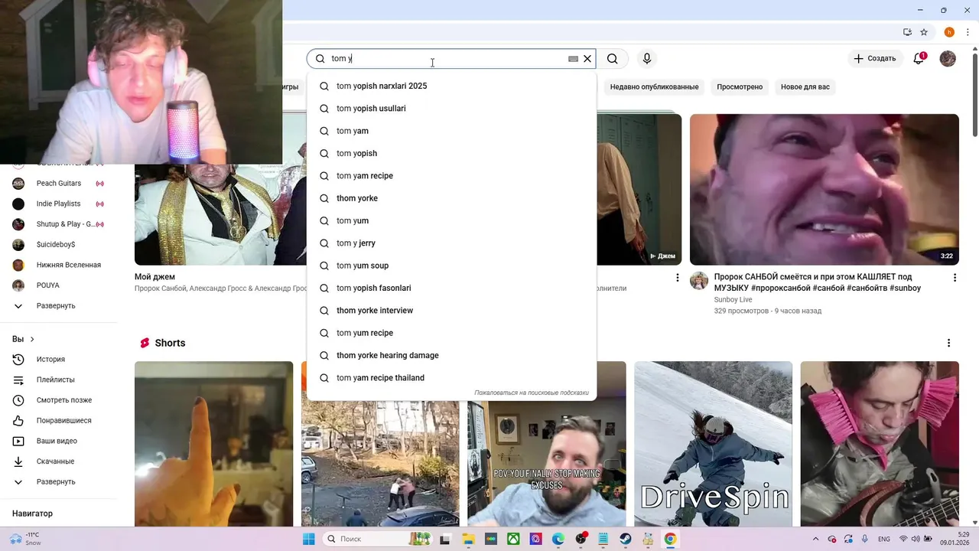This screenshot has height=551, width=979.
Task: Clear the search box with the X icon
Action: tap(587, 59)
